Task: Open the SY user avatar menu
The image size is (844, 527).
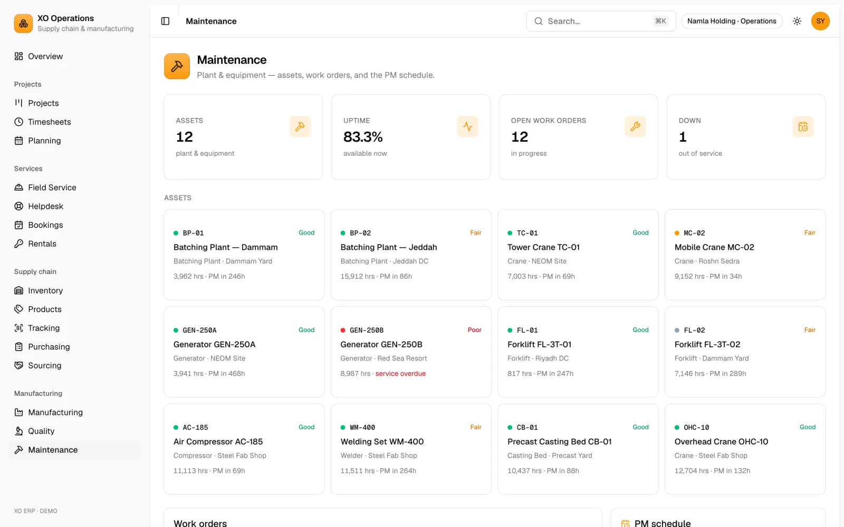Action: click(x=820, y=21)
